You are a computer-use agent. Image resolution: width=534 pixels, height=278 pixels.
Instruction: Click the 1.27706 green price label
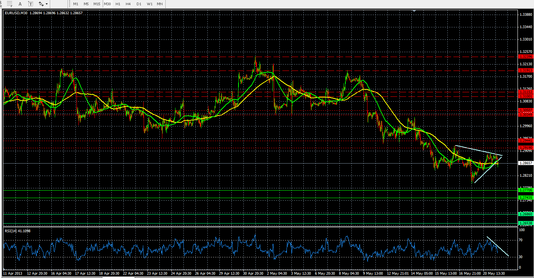(525, 190)
